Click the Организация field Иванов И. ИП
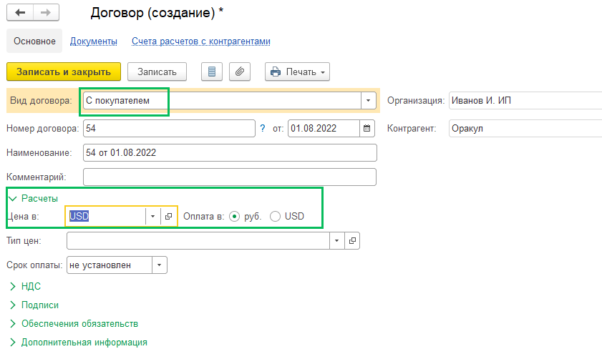602x354 pixels. click(x=525, y=101)
